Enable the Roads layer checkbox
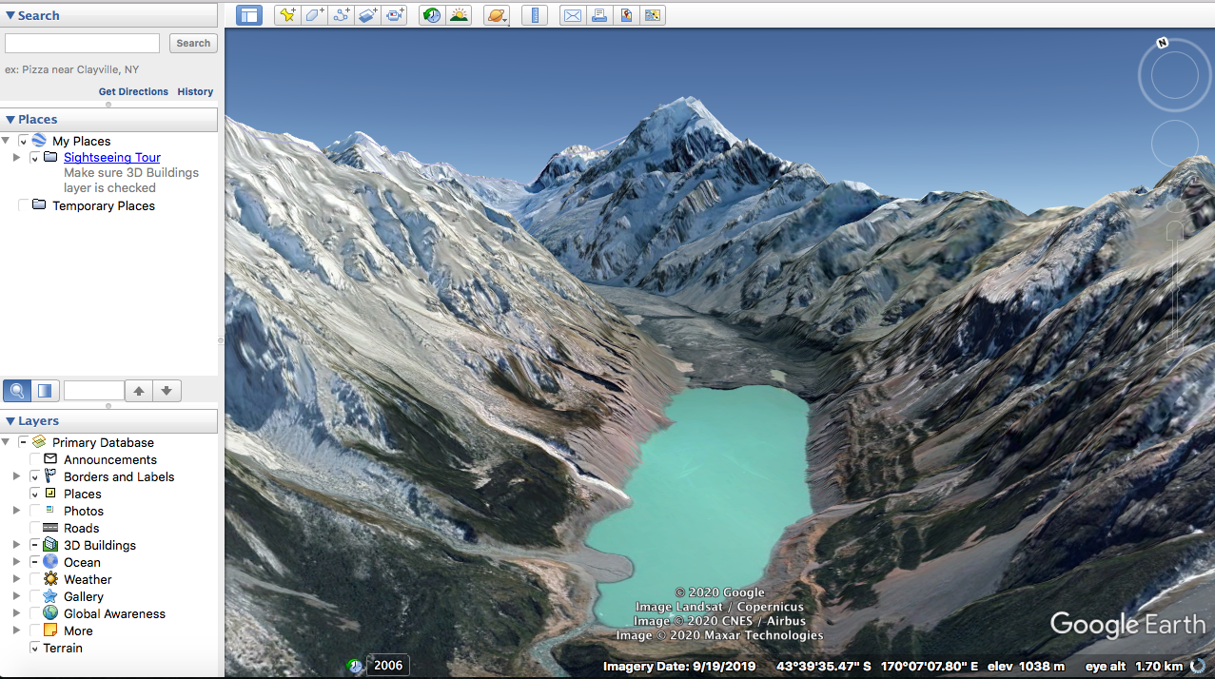The width and height of the screenshot is (1215, 679). [x=36, y=528]
